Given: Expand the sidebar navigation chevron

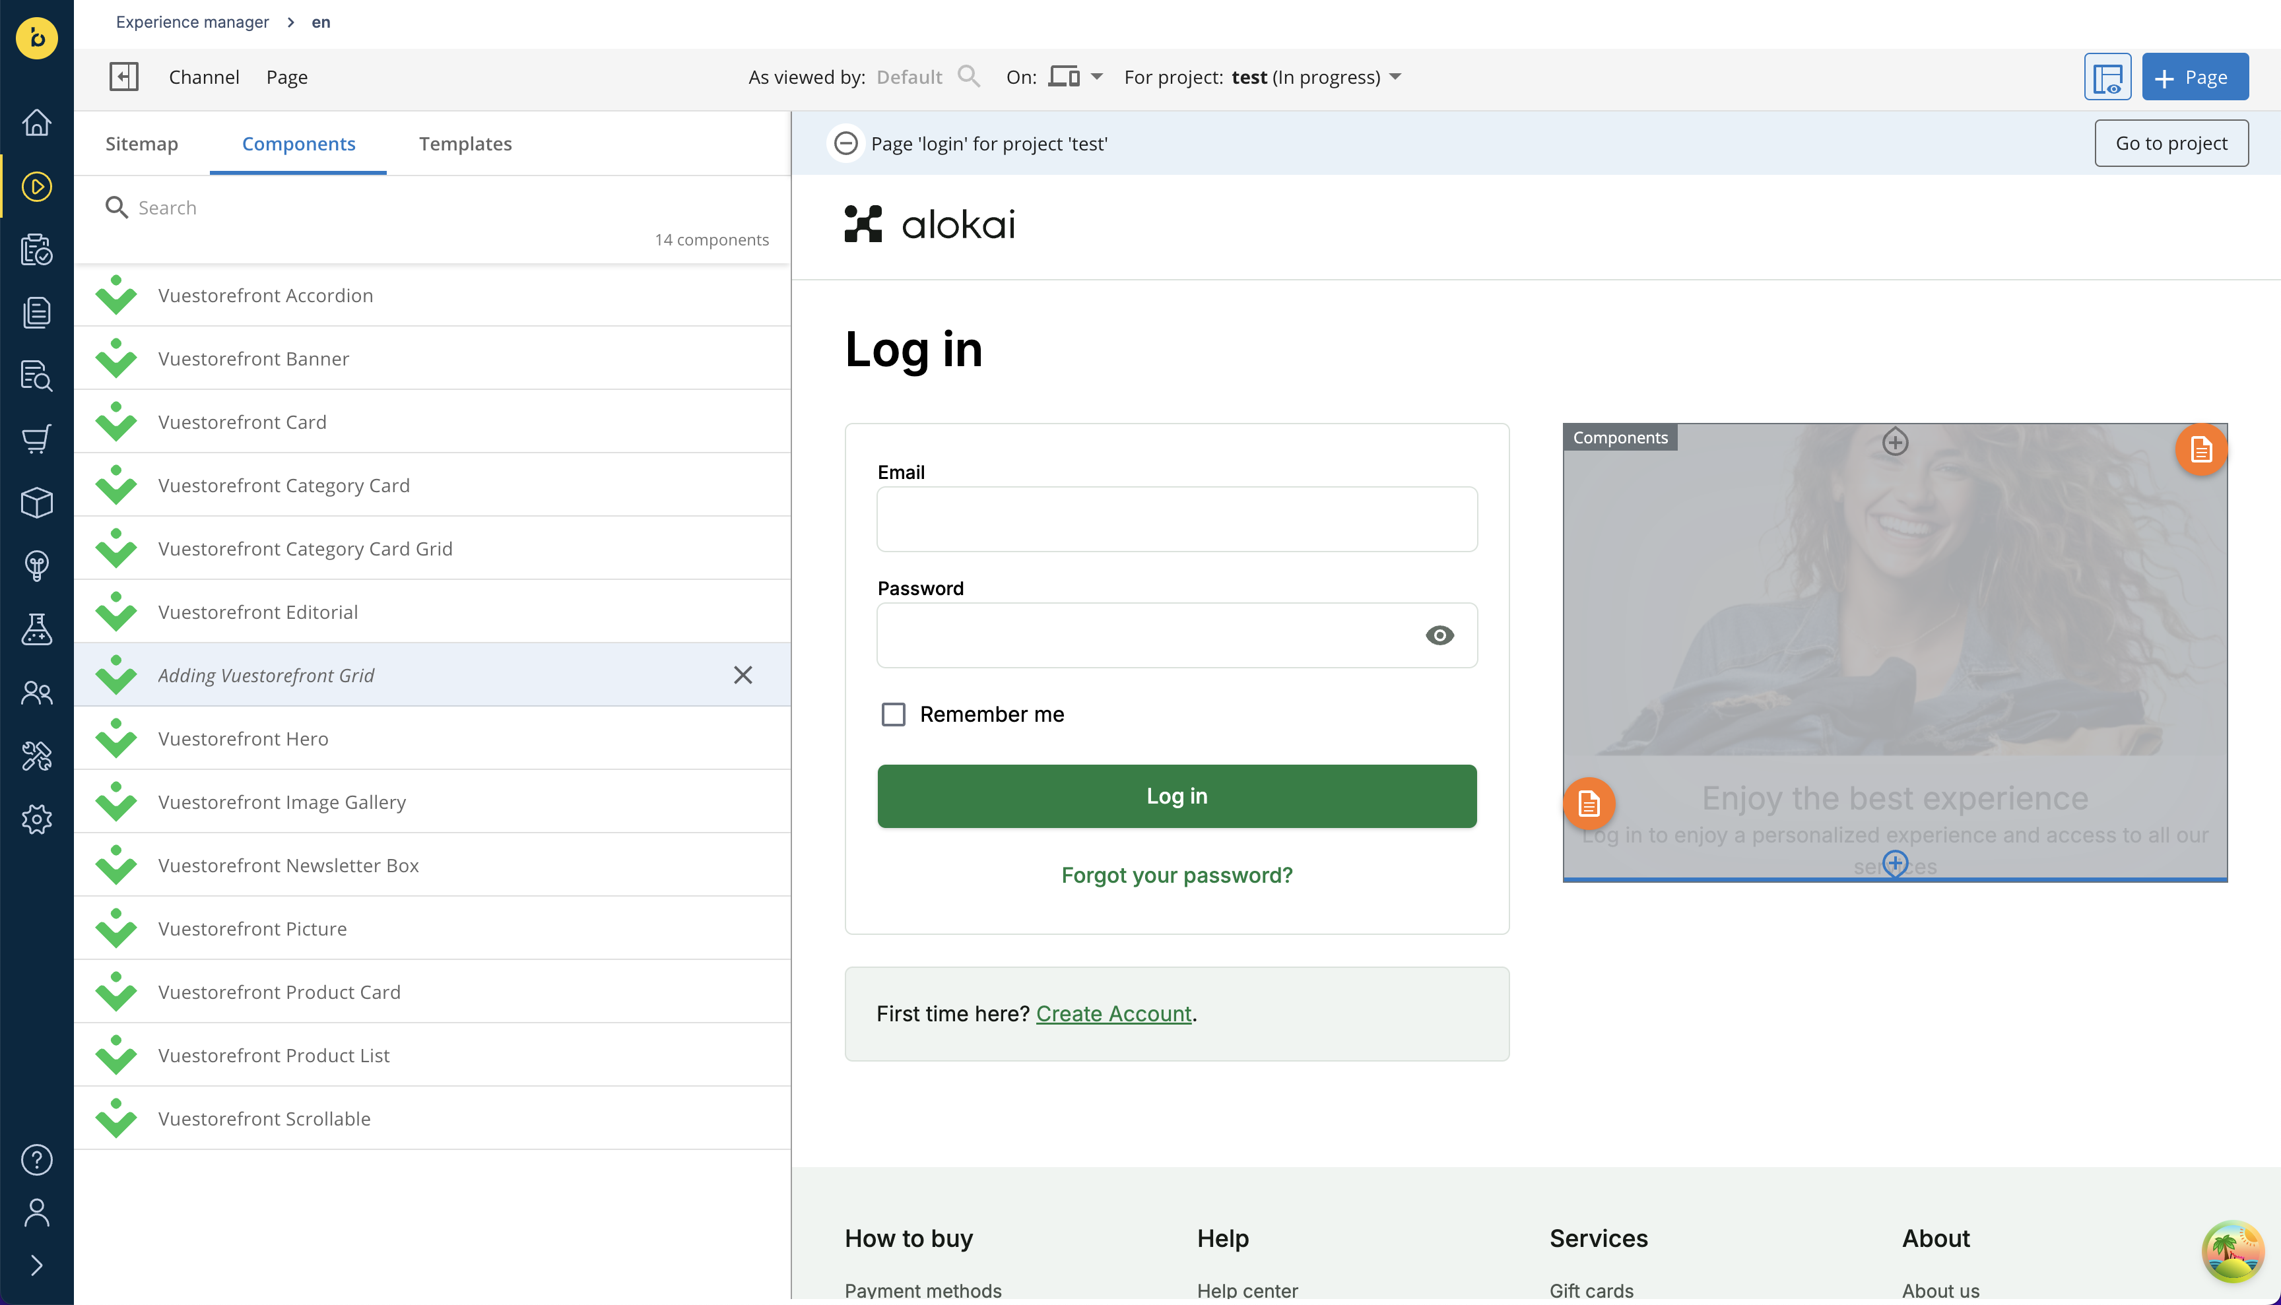Looking at the screenshot, I should pos(37,1265).
